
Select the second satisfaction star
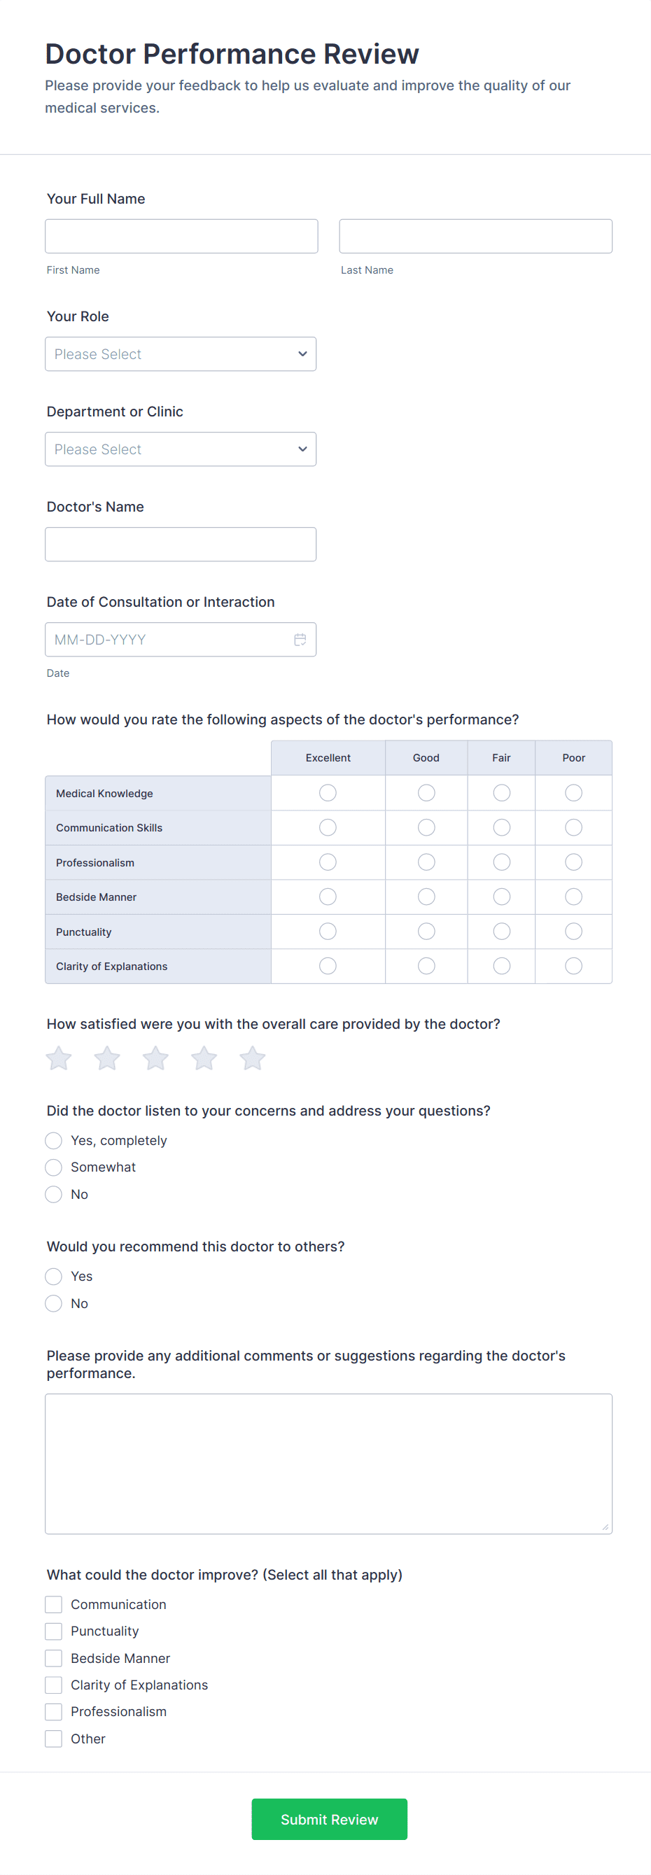107,1058
